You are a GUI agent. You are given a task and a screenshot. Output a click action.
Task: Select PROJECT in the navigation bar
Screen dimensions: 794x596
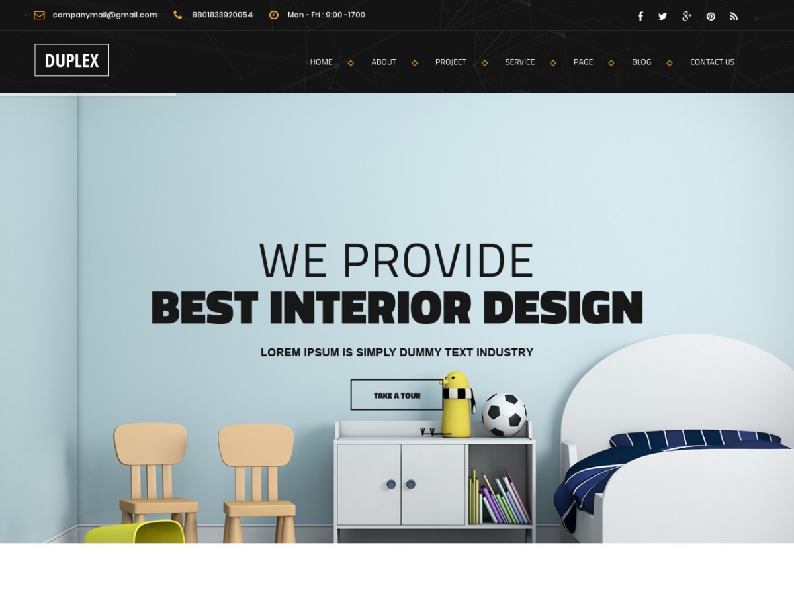pos(451,62)
